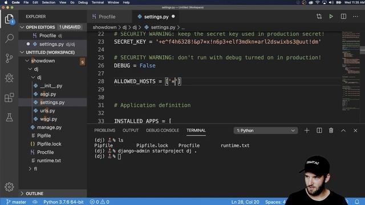The height and width of the screenshot is (205, 365).
Task: Click the unsaved dot on settings.py tab
Action: click(173, 17)
